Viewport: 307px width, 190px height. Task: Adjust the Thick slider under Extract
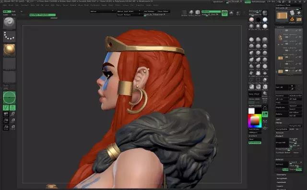295,166
